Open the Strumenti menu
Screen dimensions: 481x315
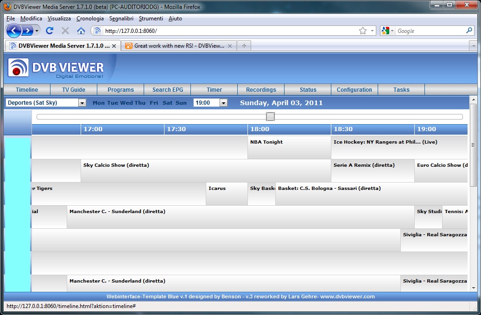click(151, 19)
